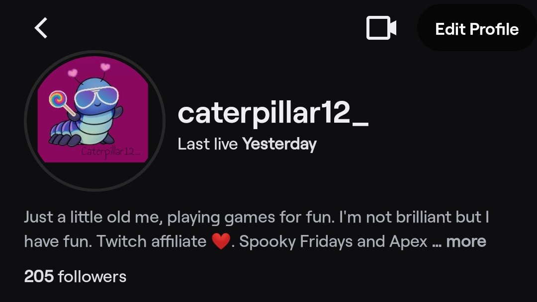Tap the first bio line Just a little
This screenshot has width=537, height=302.
(257, 217)
